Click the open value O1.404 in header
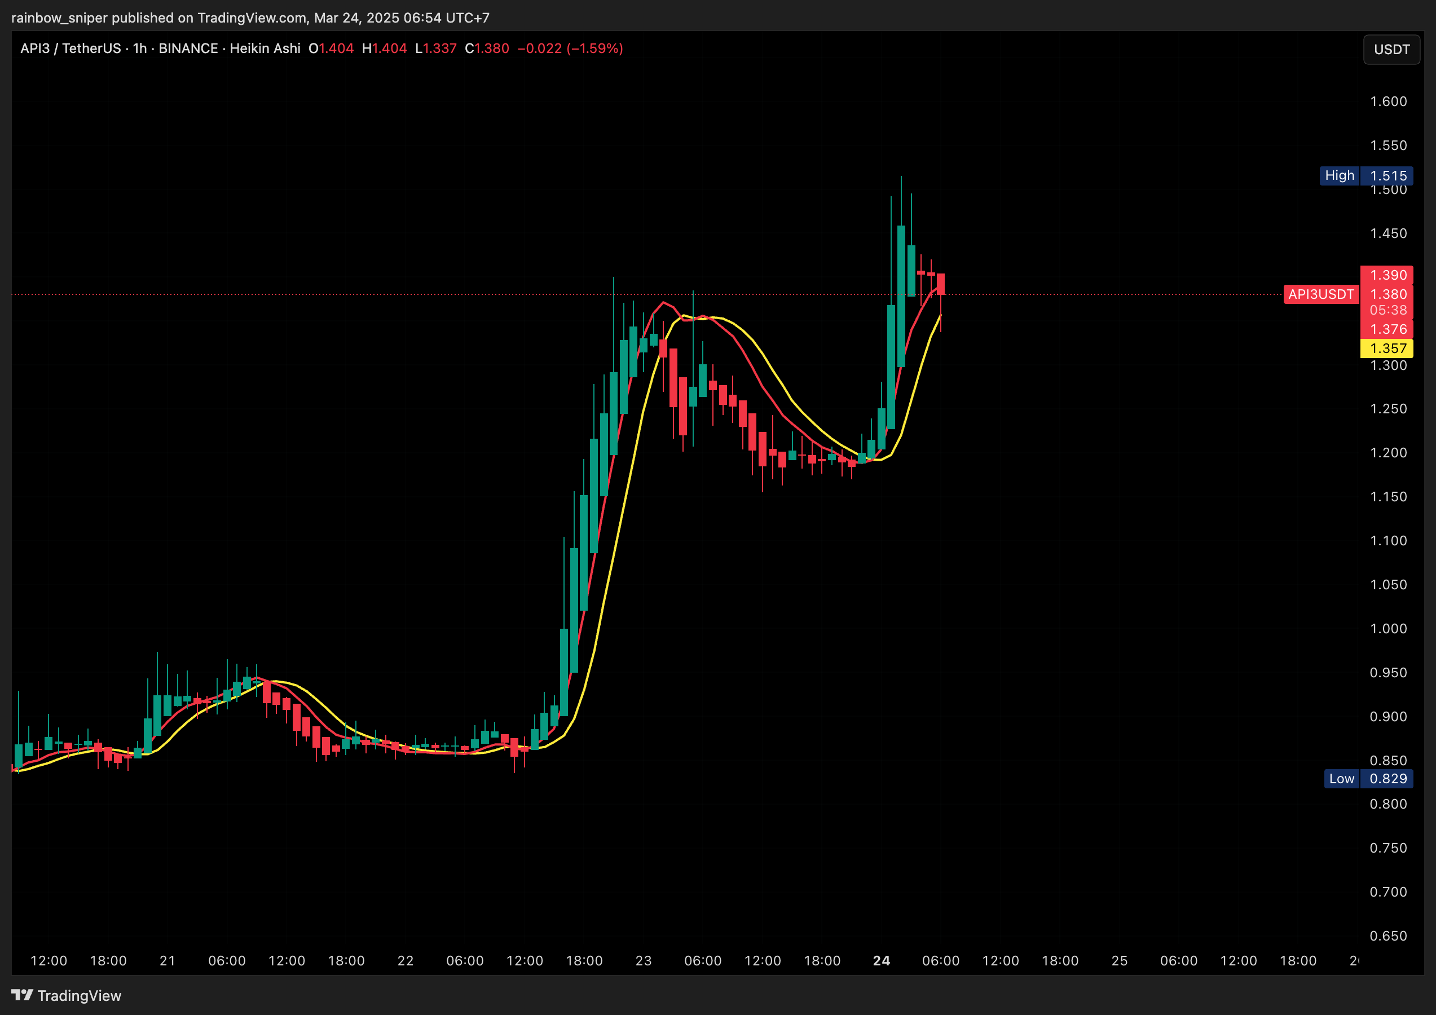Screen dimensions: 1436x1015 click(331, 49)
